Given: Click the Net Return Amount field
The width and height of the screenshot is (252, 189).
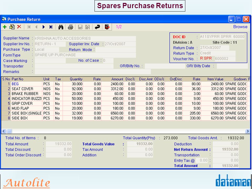Looking at the screenshot, I should click(x=226, y=149).
